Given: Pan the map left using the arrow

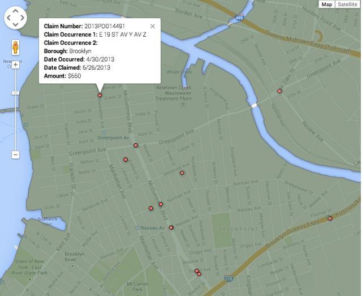Looking at the screenshot, I should tap(8, 18).
